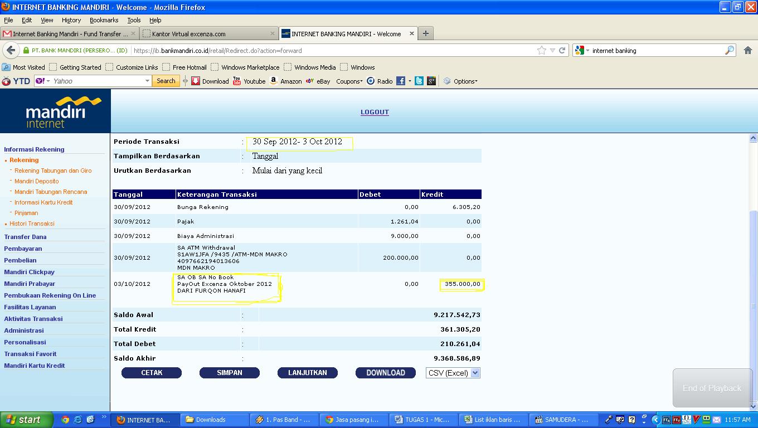Open eBay from the toolbar
Image resolution: width=758 pixels, height=428 pixels.
pos(318,81)
